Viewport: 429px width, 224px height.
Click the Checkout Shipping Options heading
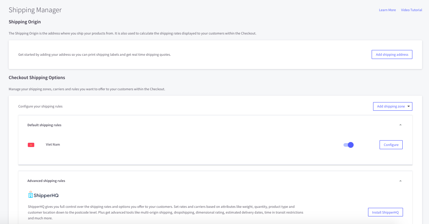pyautogui.click(x=37, y=78)
